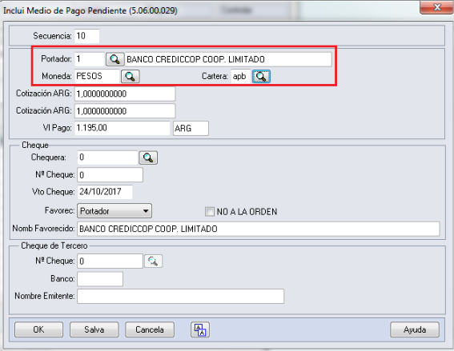Click the Nº Cheque field in Cheque de Tercero

[x=110, y=261]
